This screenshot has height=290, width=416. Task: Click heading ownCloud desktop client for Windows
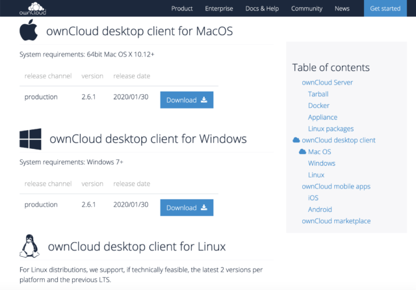pyautogui.click(x=148, y=138)
